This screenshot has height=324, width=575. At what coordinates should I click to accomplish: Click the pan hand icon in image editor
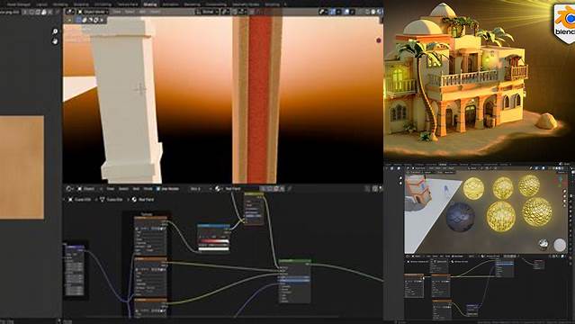click(x=55, y=41)
